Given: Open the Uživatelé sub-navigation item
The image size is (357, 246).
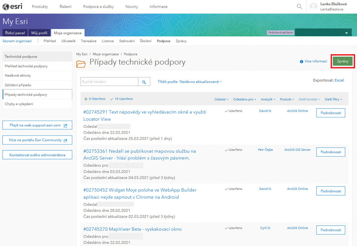Looking at the screenshot, I should point(68,41).
